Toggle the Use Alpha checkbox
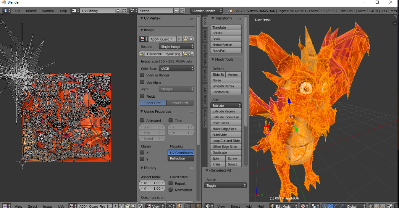Screen dimensions: 399x208 pyautogui.click(x=142, y=82)
